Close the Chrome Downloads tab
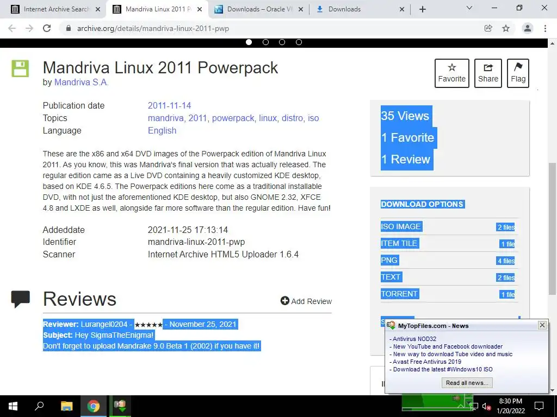The width and height of the screenshot is (557, 417). [x=402, y=9]
